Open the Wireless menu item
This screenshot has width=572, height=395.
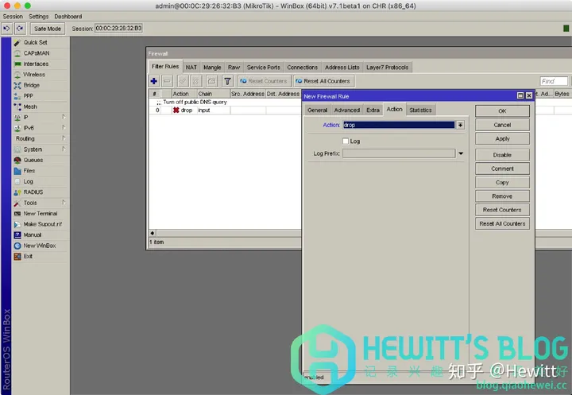point(34,75)
